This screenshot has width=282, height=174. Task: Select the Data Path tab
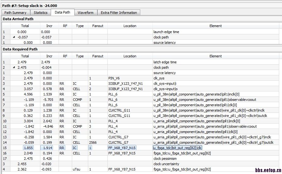pyautogui.click(x=63, y=12)
